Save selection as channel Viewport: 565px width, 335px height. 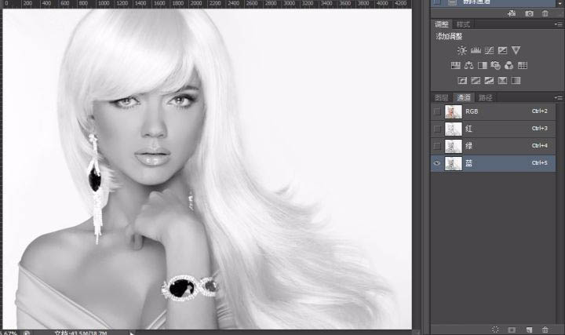pos(512,330)
